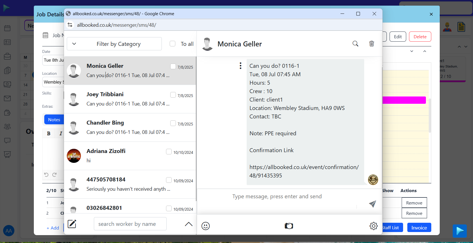Click up chevron in Job Details panel
The height and width of the screenshot is (243, 473).
[x=425, y=51]
